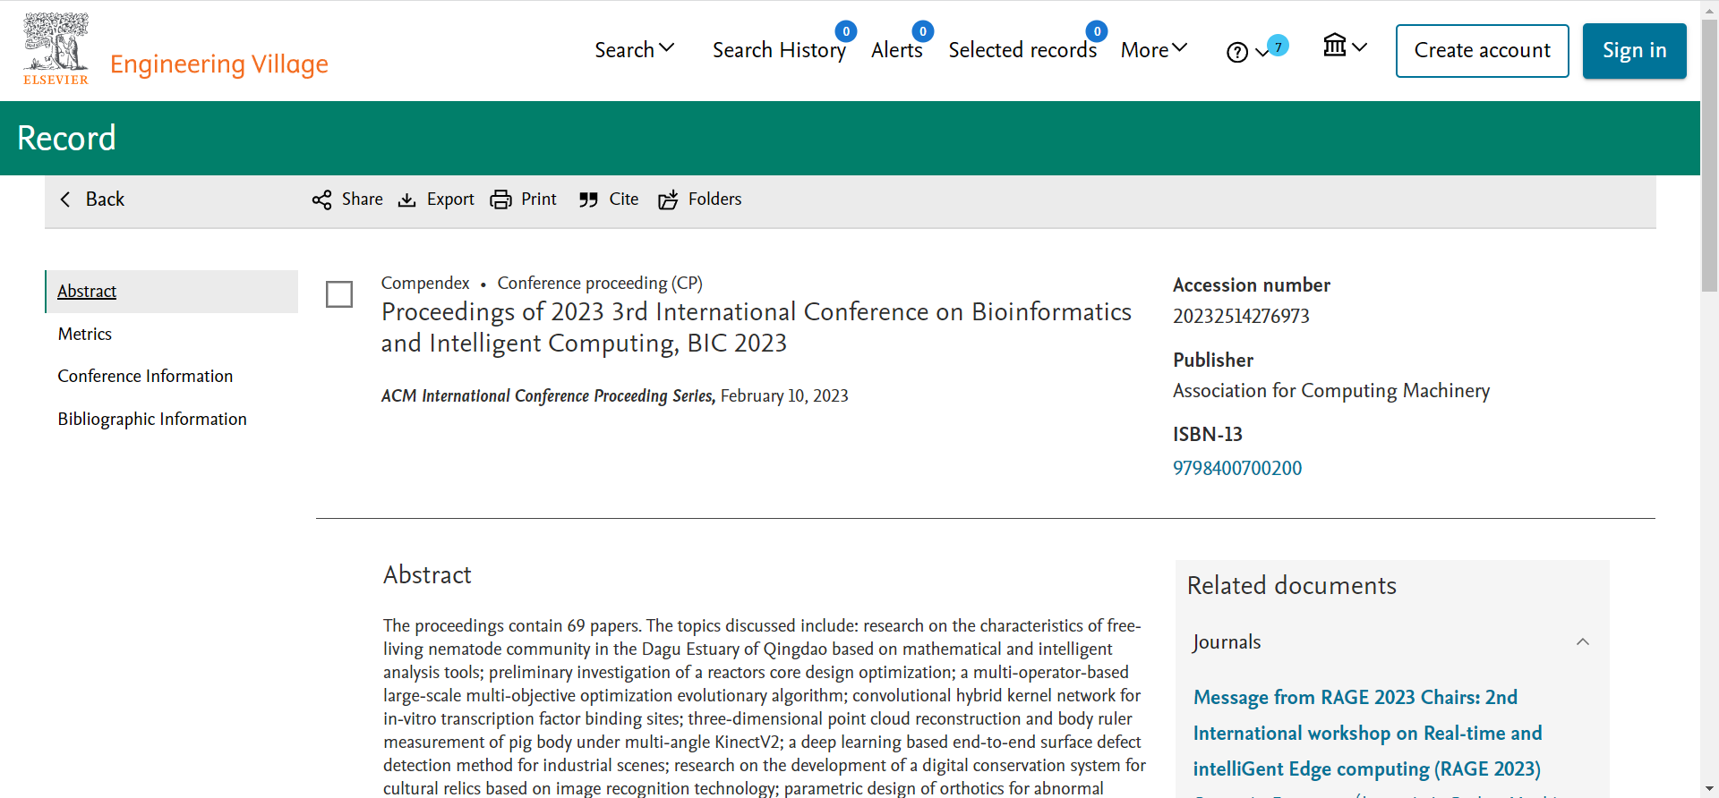Click accession number 20232514276973
1719x798 pixels.
(x=1241, y=317)
